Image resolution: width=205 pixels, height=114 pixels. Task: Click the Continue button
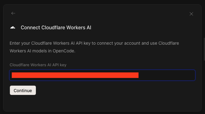pyautogui.click(x=23, y=90)
